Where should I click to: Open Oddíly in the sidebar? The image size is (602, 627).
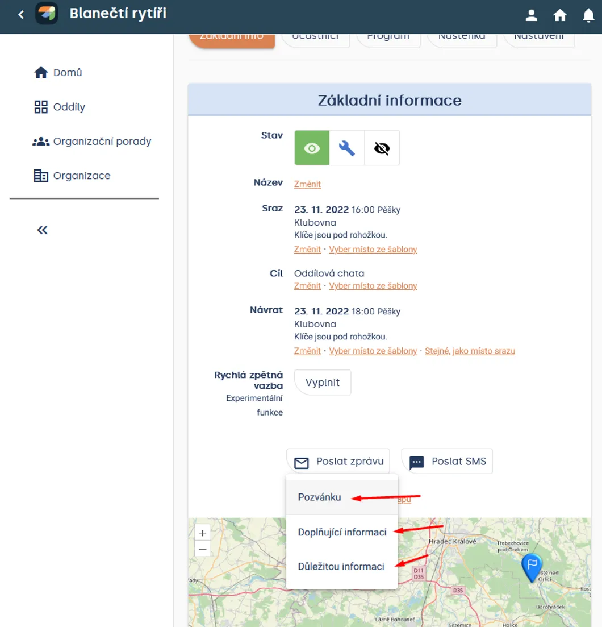(60, 107)
